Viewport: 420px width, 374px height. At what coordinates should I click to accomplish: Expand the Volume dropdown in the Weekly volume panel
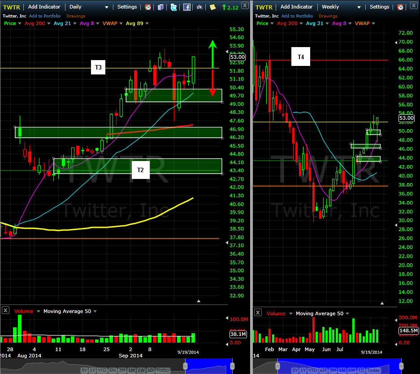(x=290, y=313)
